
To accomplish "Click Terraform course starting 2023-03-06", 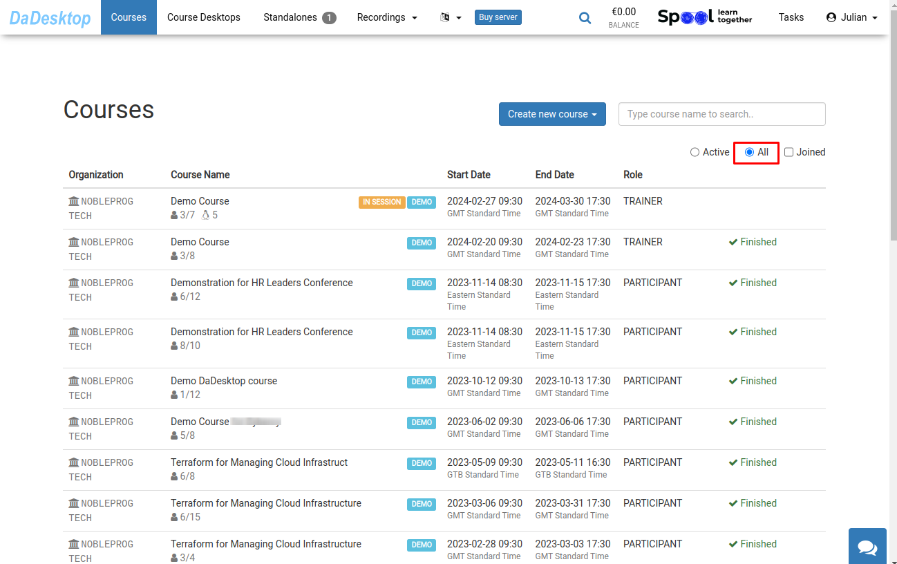I will (x=266, y=503).
